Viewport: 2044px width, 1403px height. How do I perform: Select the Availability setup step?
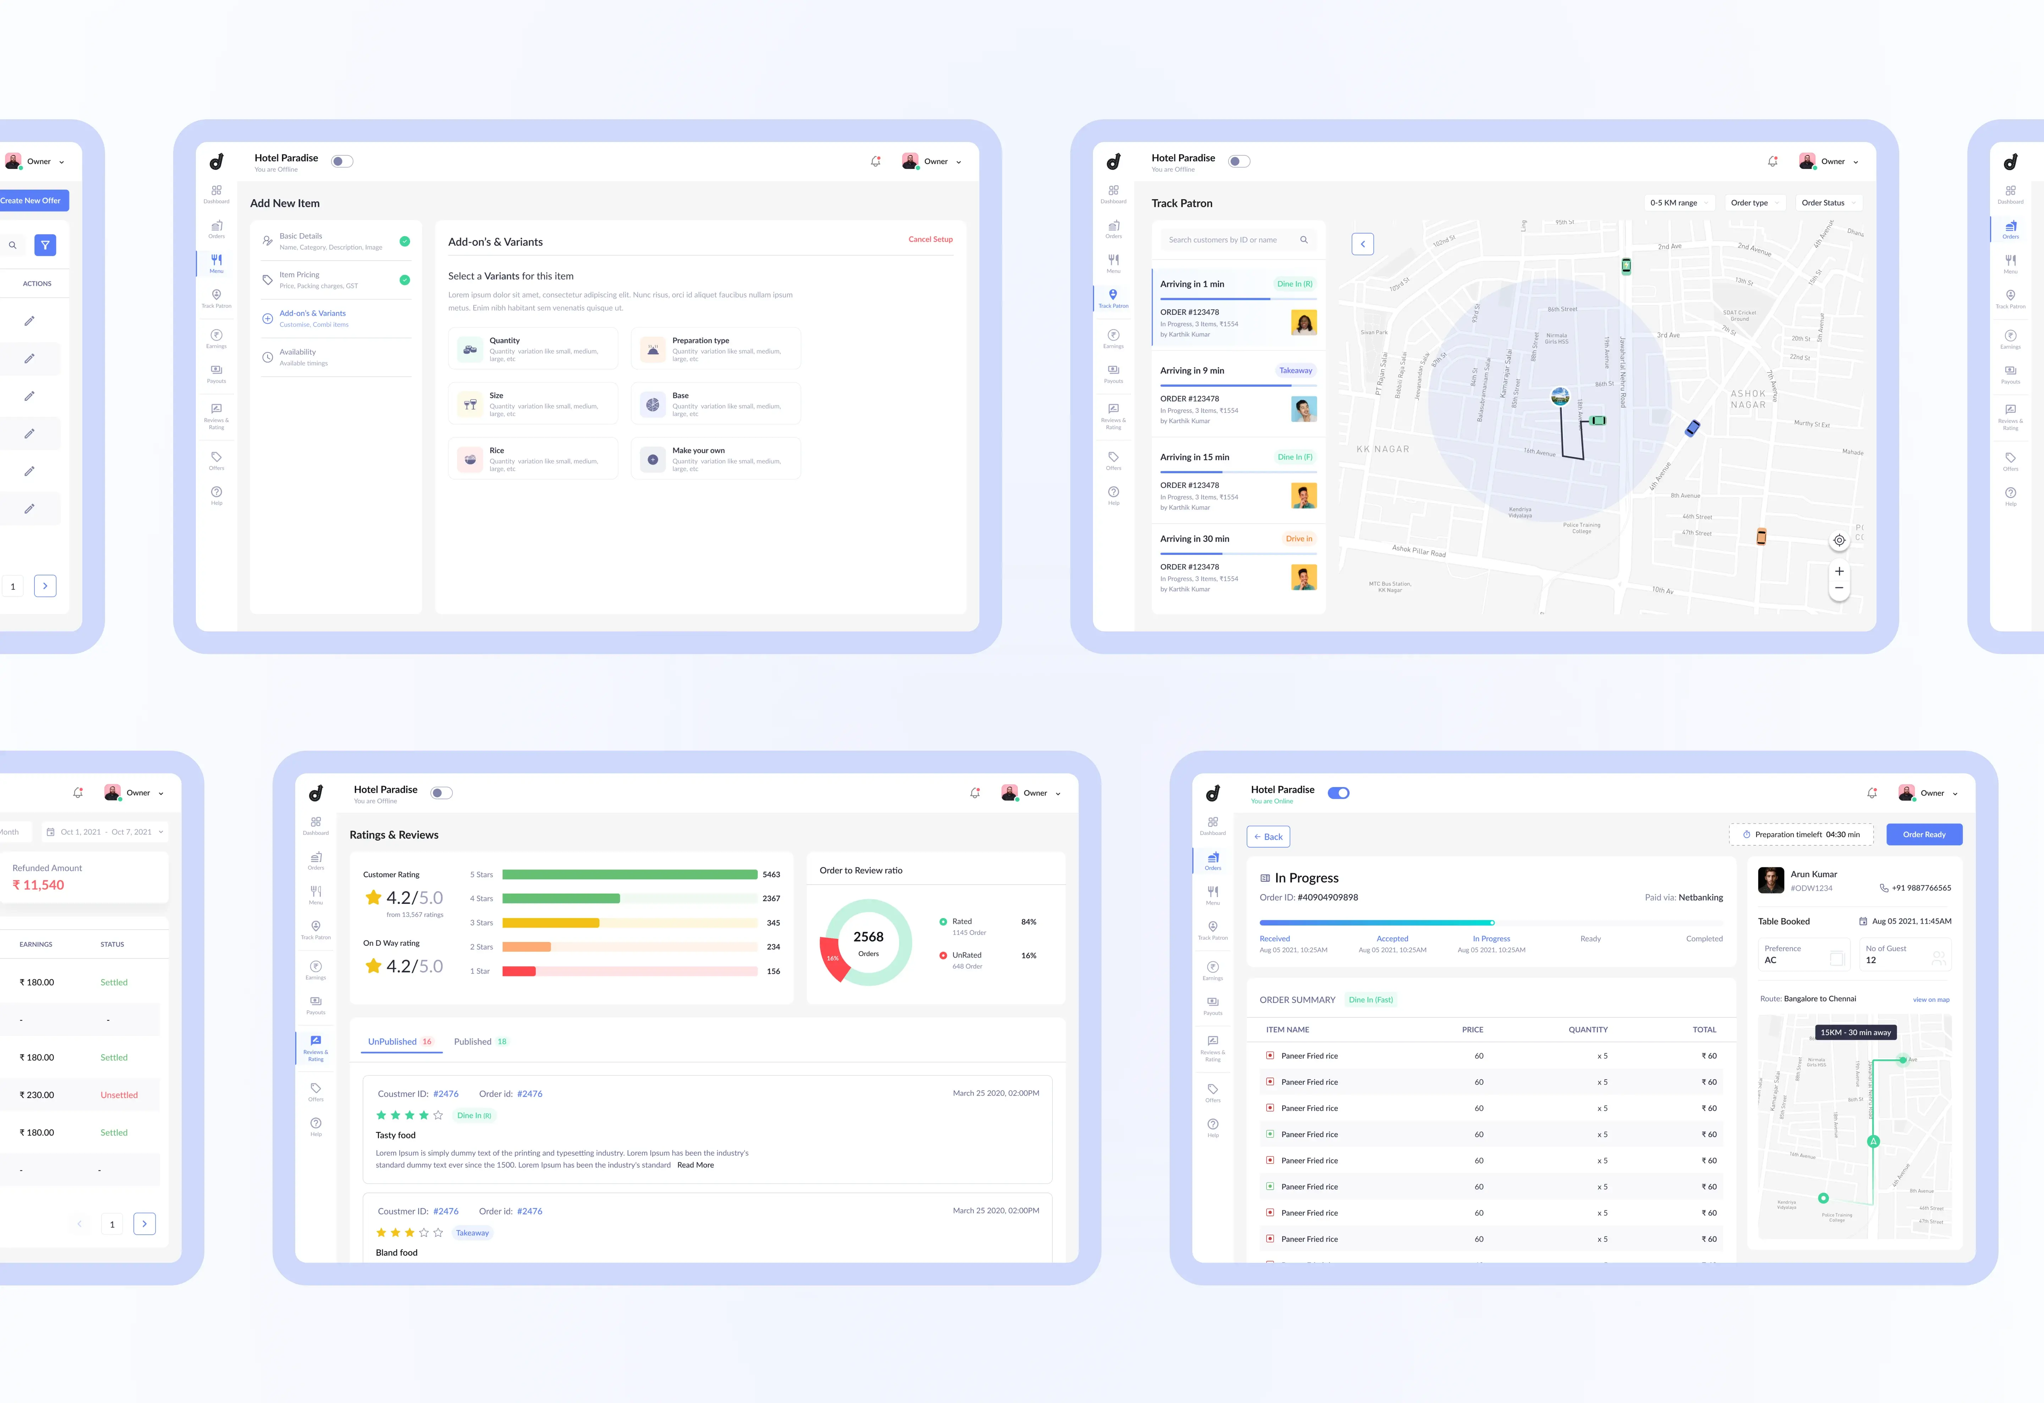298,356
